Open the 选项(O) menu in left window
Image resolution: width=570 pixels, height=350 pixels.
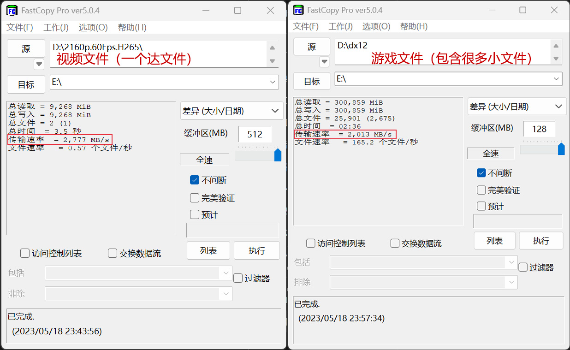(93, 27)
